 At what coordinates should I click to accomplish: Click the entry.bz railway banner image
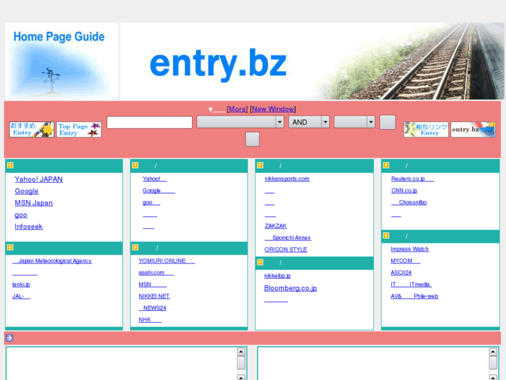[312, 61]
